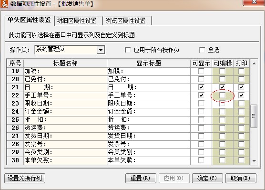This screenshot has height=190, width=265.
Task: Toggle 打印 checkbox for 日期 row
Action: tap(241, 87)
